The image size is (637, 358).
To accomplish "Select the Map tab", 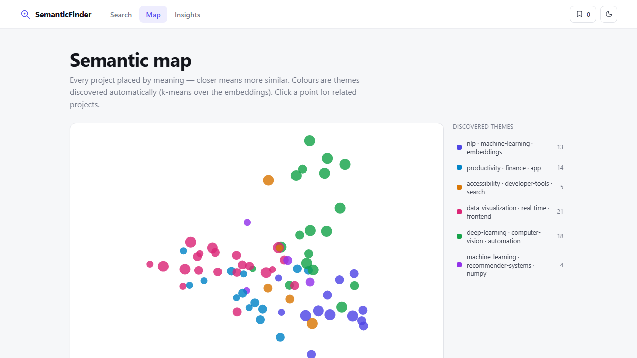I will tap(153, 15).
